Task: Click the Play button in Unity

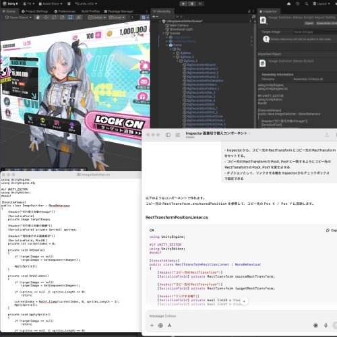Action: pos(183,3)
